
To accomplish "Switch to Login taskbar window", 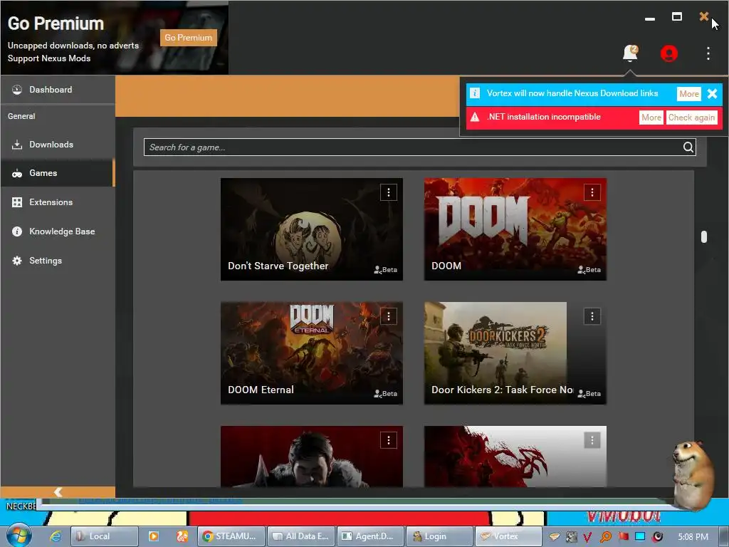I will 439,536.
